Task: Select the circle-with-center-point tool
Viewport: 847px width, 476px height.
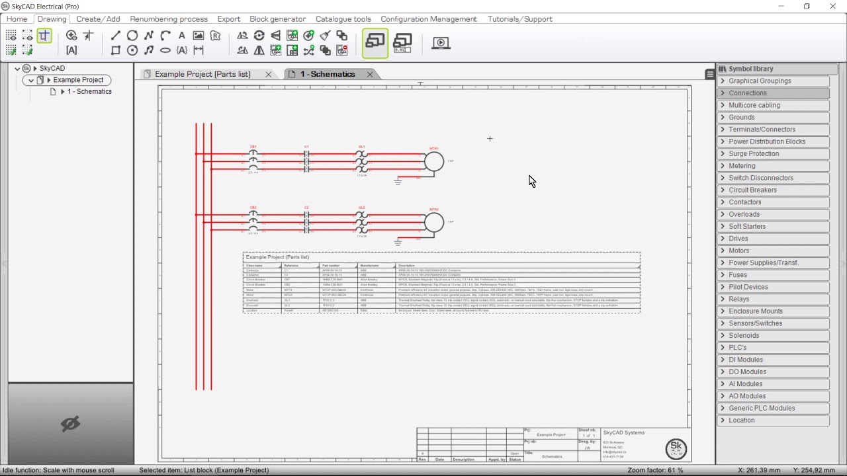Action: pyautogui.click(x=132, y=50)
